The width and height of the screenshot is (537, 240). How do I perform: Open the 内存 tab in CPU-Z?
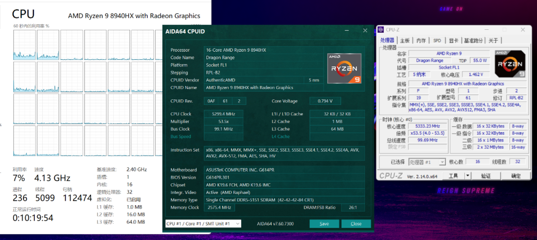pyautogui.click(x=421, y=40)
